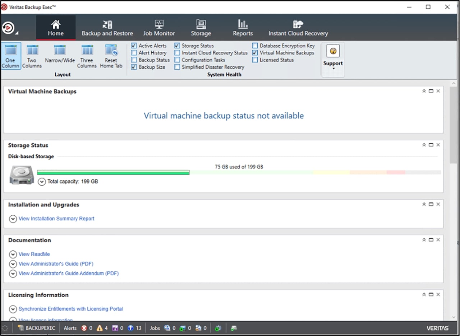This screenshot has height=336, width=460.
Task: Expand Administrator's Guide Addendum chevron
Action: [13, 274]
